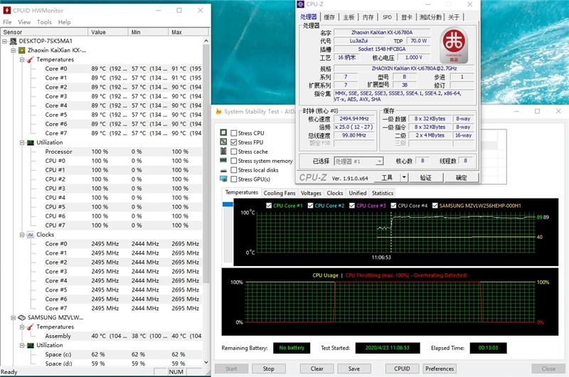Click the blue graph scale slider bar

point(228,206)
